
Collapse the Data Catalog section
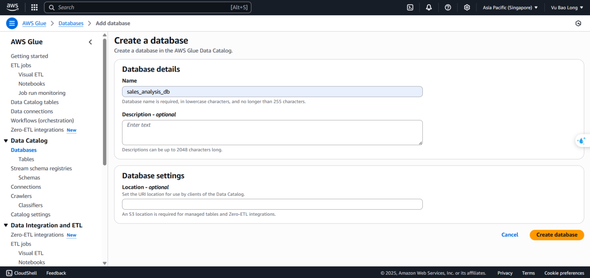pos(6,141)
